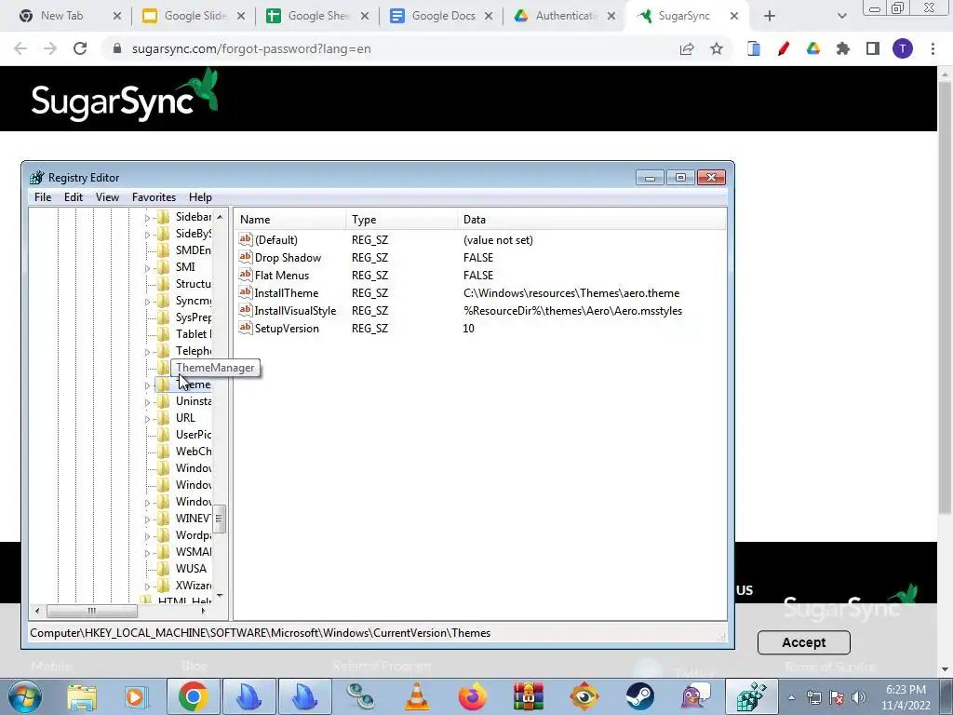Click the tree scroll-up arrow
The width and height of the screenshot is (953, 715).
[x=220, y=216]
